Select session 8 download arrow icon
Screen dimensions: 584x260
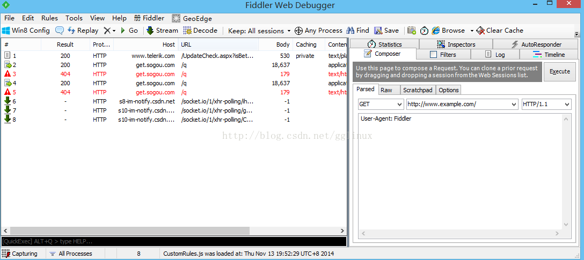click(x=8, y=119)
